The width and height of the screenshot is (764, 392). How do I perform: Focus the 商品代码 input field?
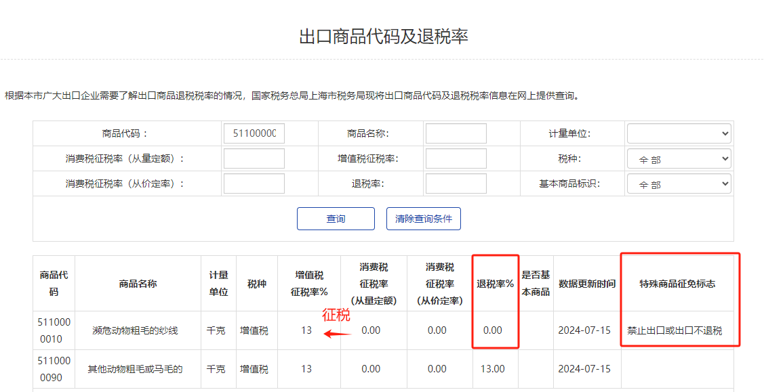(x=254, y=133)
